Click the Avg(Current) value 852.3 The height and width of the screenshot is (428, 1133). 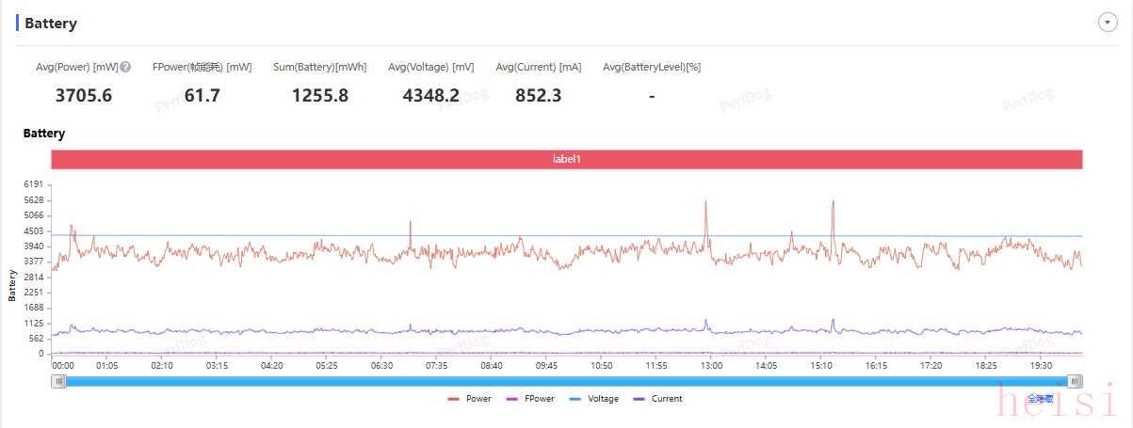(538, 95)
